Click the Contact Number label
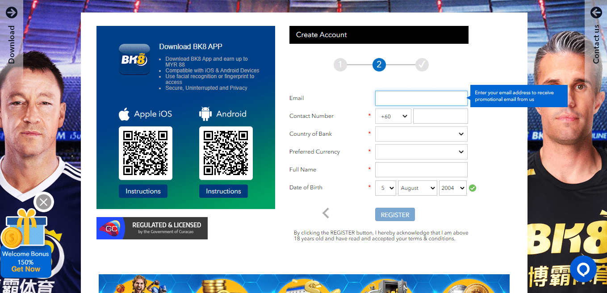Image resolution: width=607 pixels, height=293 pixels. 311,116
